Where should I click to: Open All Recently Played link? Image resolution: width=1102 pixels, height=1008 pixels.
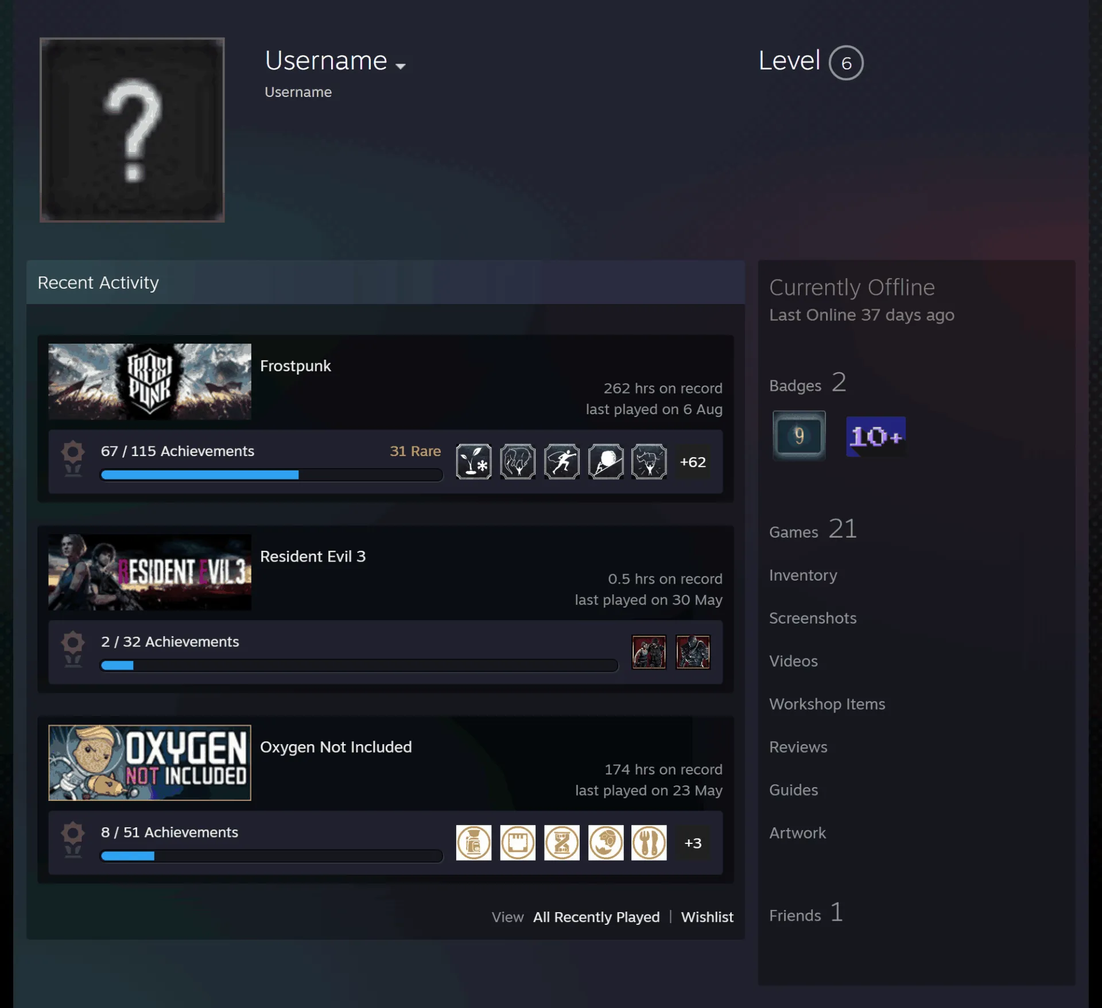click(x=596, y=917)
